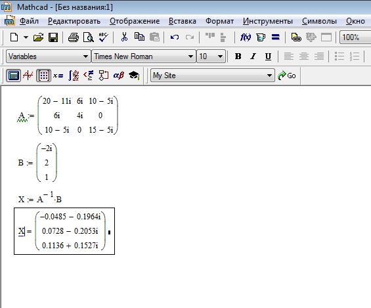
Task: Calculate worksheet with equals icon
Action: point(275,37)
